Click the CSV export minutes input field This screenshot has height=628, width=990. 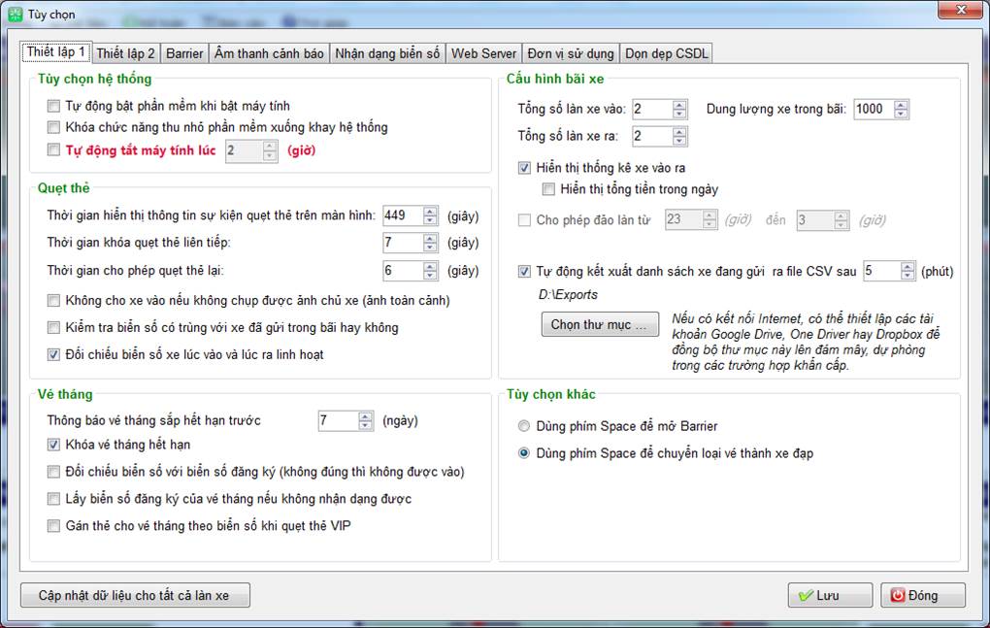point(880,272)
